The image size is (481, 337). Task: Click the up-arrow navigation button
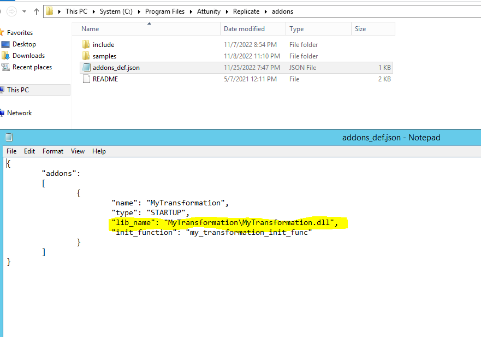tap(37, 11)
